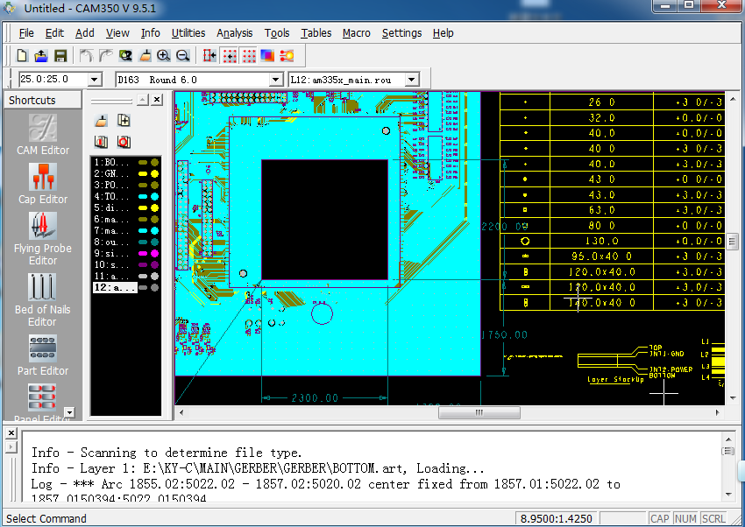Redraw the view with the toolbar broom icon
The height and width of the screenshot is (527, 745).
tap(145, 56)
